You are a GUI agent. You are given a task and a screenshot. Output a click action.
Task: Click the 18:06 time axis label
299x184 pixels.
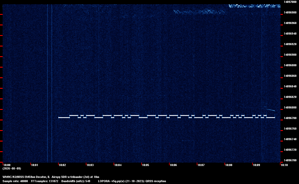click(x=174, y=165)
